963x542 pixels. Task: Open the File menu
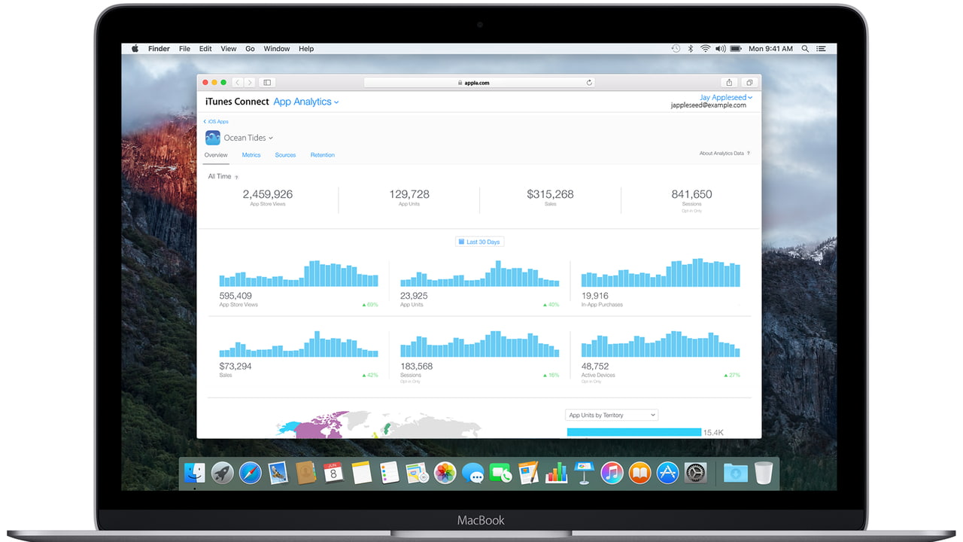point(184,49)
